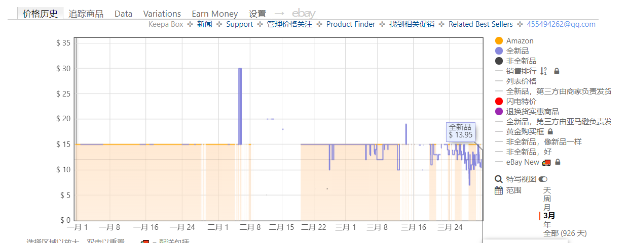Open 管理价格关注 link

point(289,24)
